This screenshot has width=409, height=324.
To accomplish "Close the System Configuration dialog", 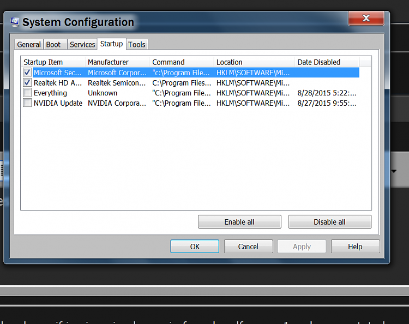I will click(366, 18).
